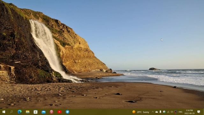Open the Action Center notifications icon

click(x=199, y=112)
